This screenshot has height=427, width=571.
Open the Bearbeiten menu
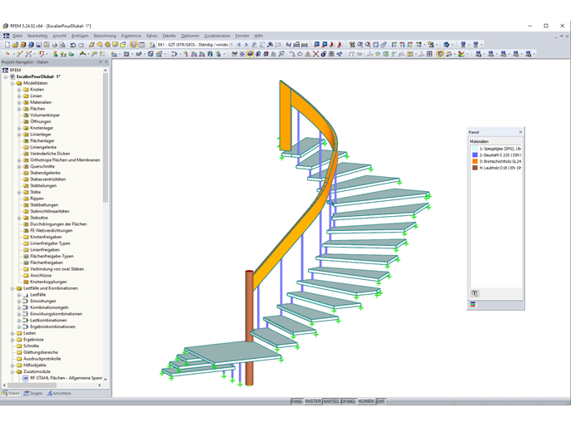[37, 36]
